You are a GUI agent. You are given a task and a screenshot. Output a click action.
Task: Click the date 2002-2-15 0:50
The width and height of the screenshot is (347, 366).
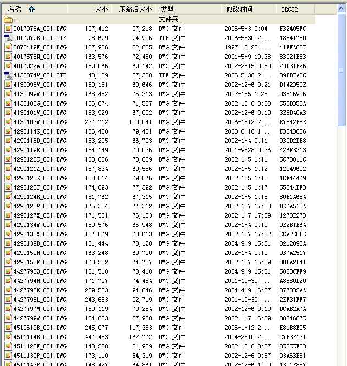tap(248, 66)
